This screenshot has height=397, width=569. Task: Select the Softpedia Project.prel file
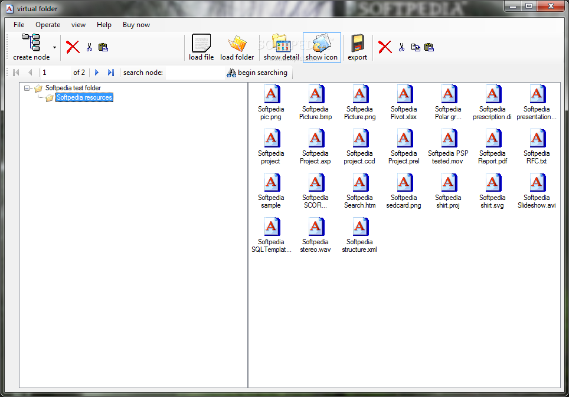coord(404,146)
